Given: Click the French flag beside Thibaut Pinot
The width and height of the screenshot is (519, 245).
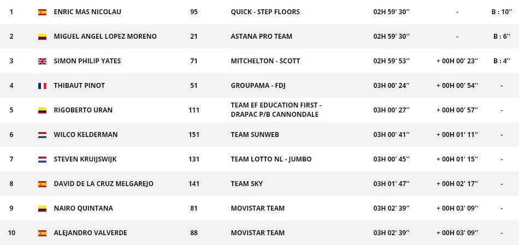Looking at the screenshot, I should pyautogui.click(x=42, y=86).
